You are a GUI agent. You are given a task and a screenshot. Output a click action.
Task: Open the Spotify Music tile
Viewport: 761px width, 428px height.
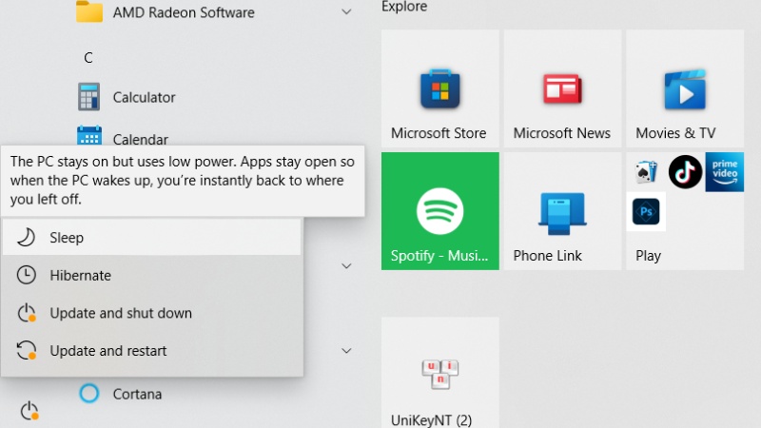point(439,211)
